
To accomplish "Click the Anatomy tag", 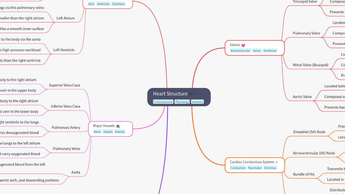I will tap(197, 102).
